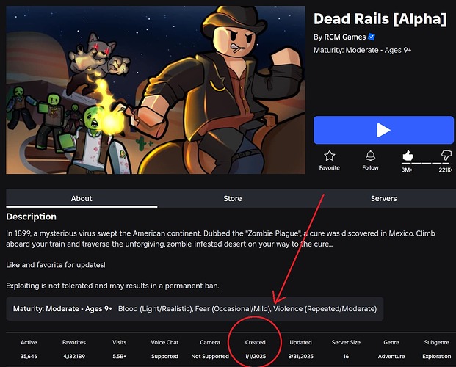This screenshot has width=456, height=367.
Task: Switch to the About tab
Action: pos(82,198)
